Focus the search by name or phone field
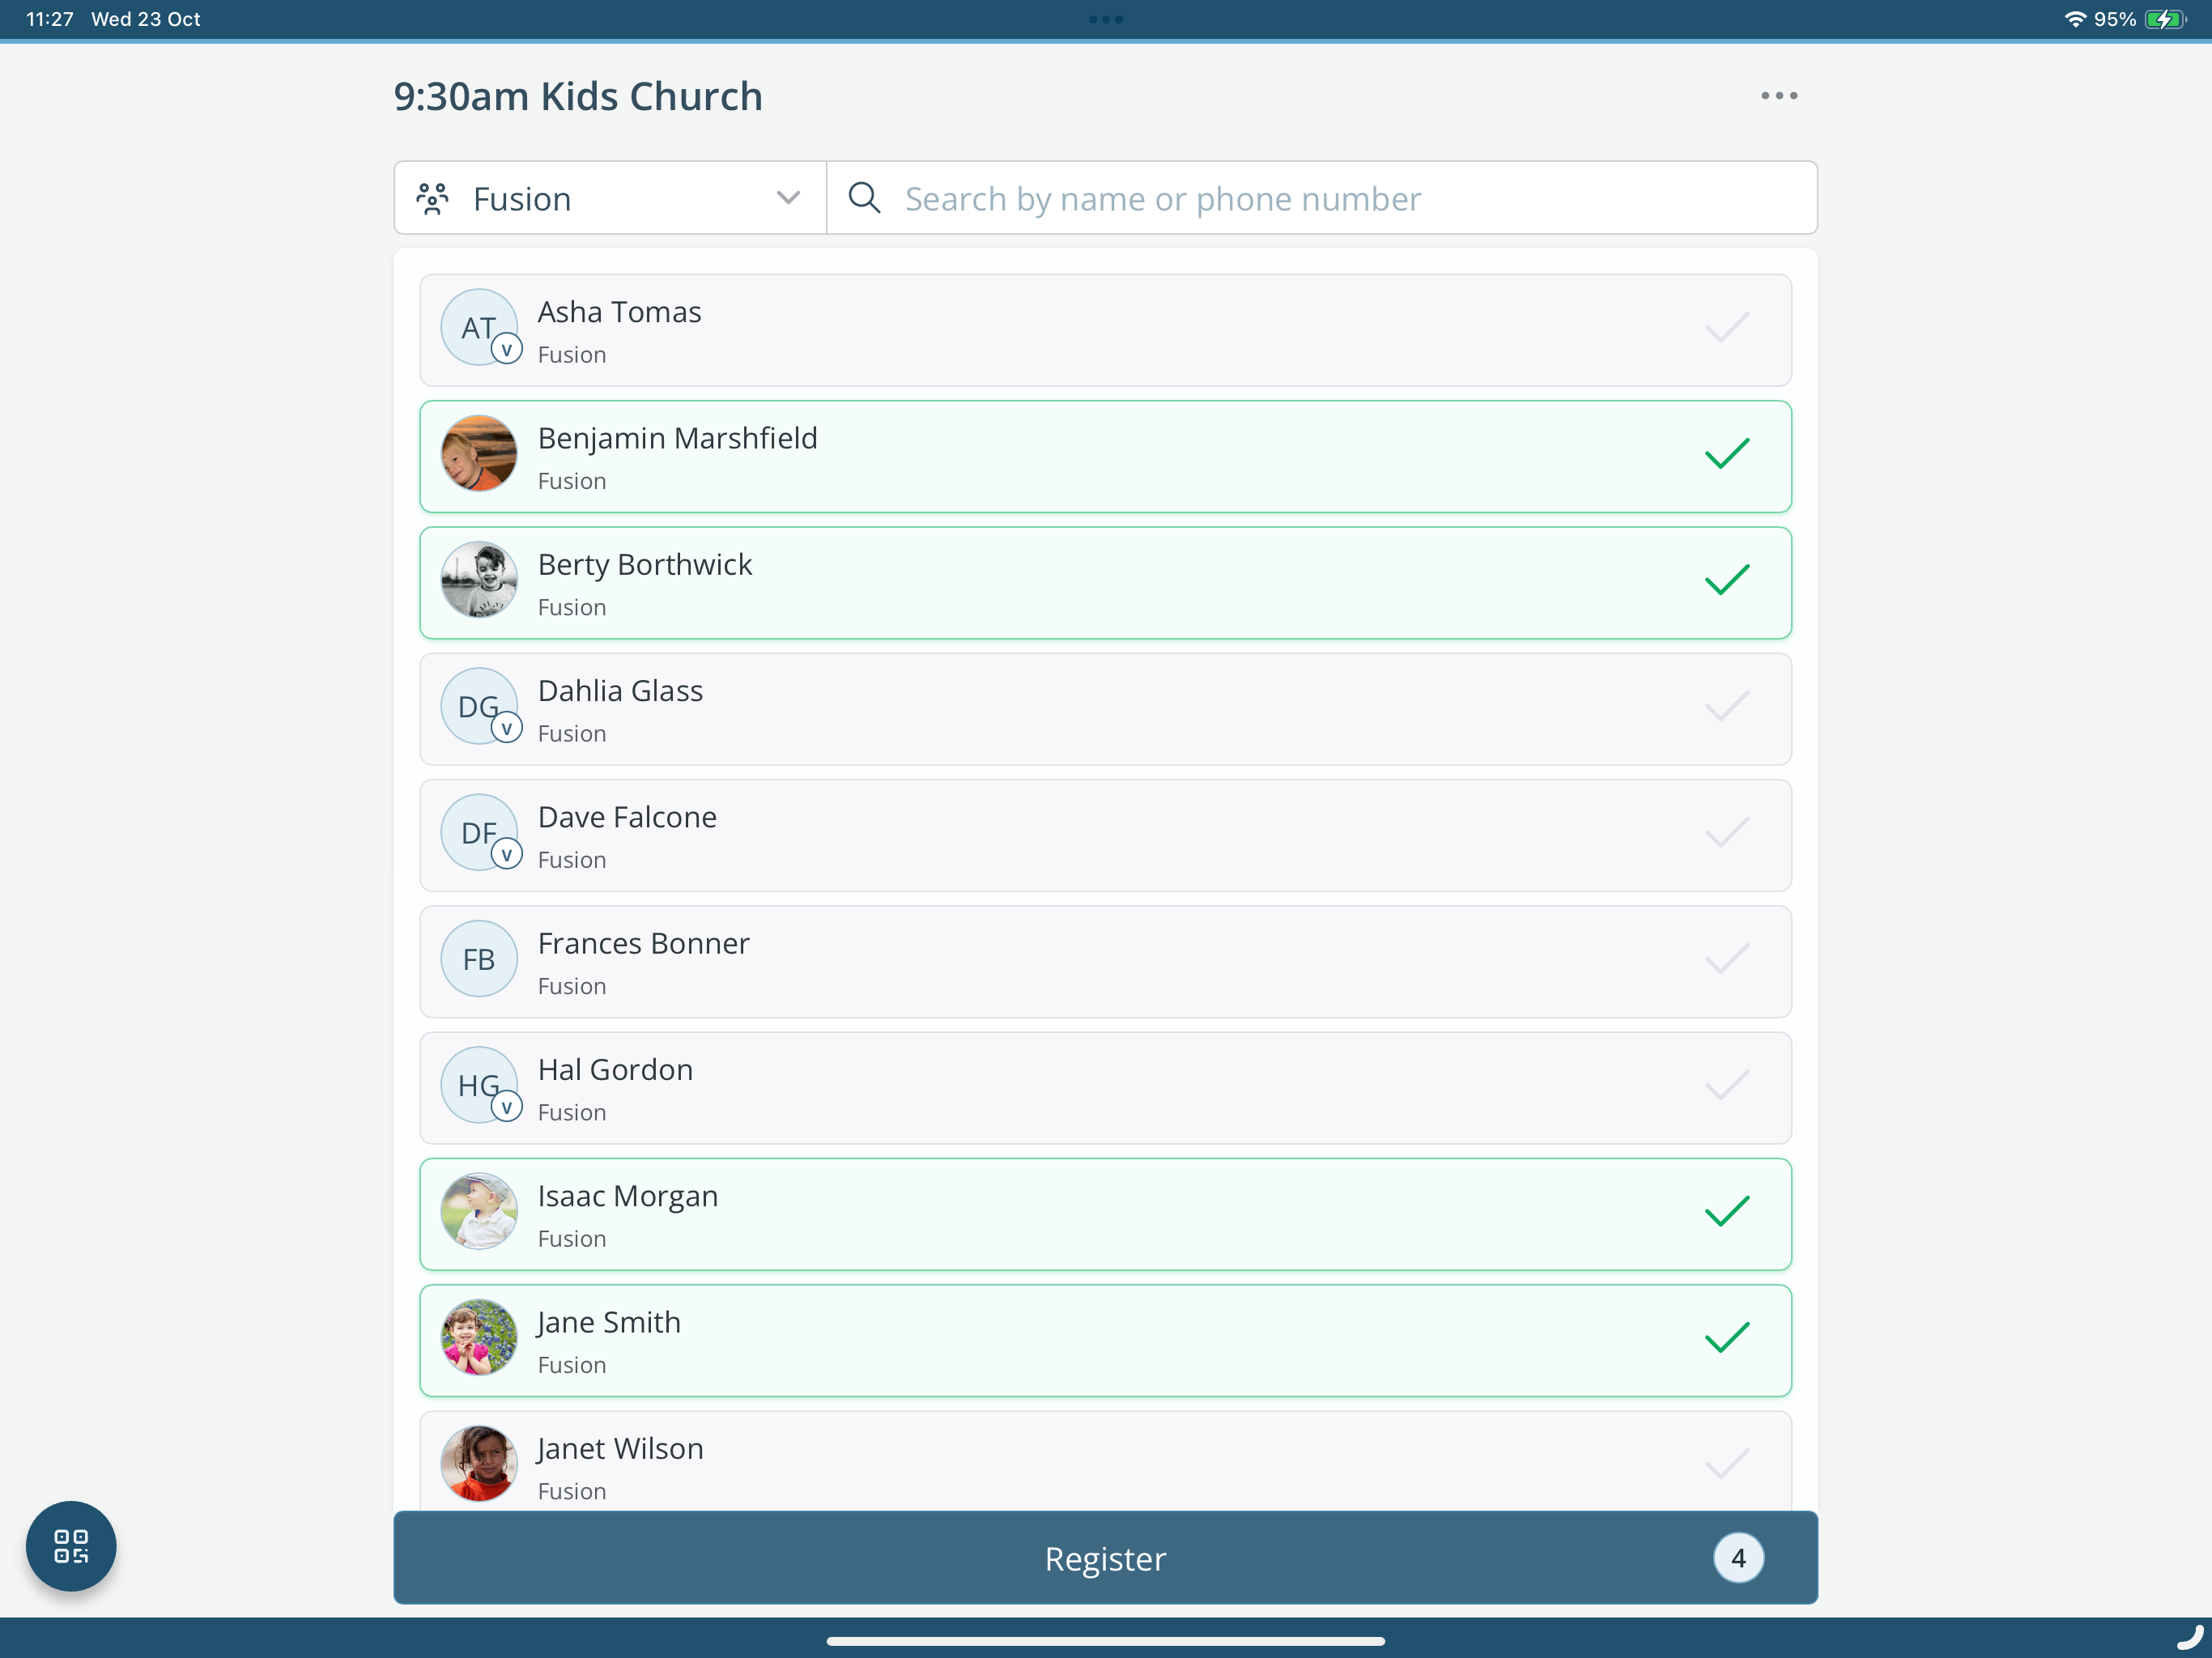 pyautogui.click(x=1322, y=198)
